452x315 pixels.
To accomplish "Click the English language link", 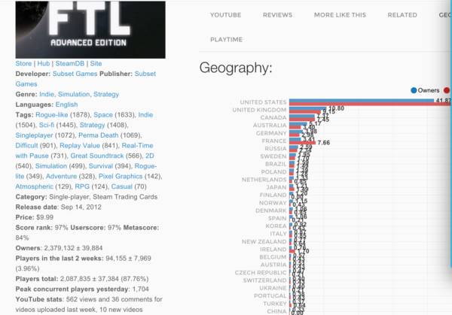I will pos(66,104).
